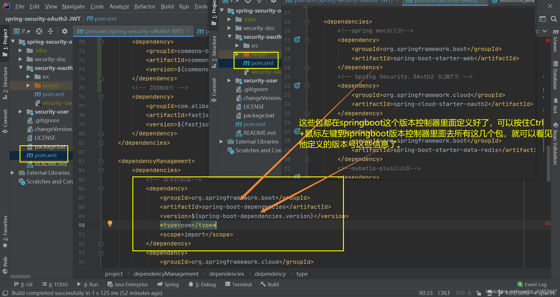
Task: Toggle the Commit tool window
Action: 5,121
